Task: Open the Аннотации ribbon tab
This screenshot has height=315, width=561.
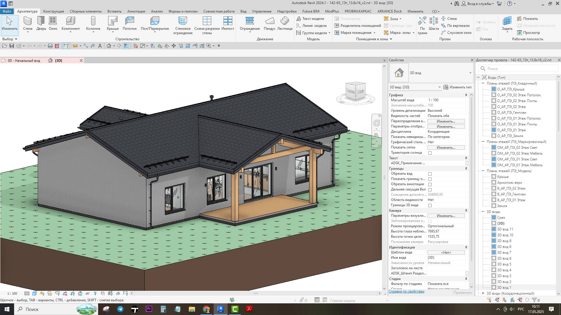Action: (136, 11)
